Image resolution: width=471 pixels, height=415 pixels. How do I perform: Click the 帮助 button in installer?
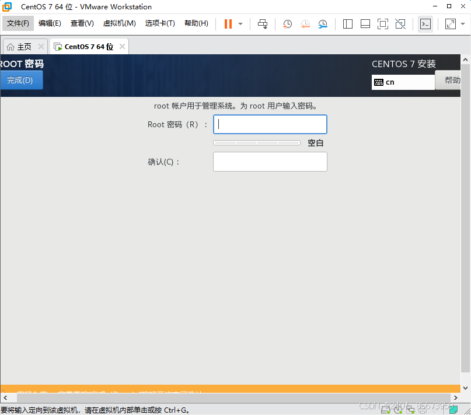coord(448,80)
